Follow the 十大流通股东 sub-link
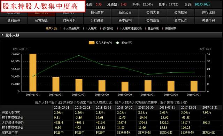Viewport: 223px width, 136px height. coord(71,28)
